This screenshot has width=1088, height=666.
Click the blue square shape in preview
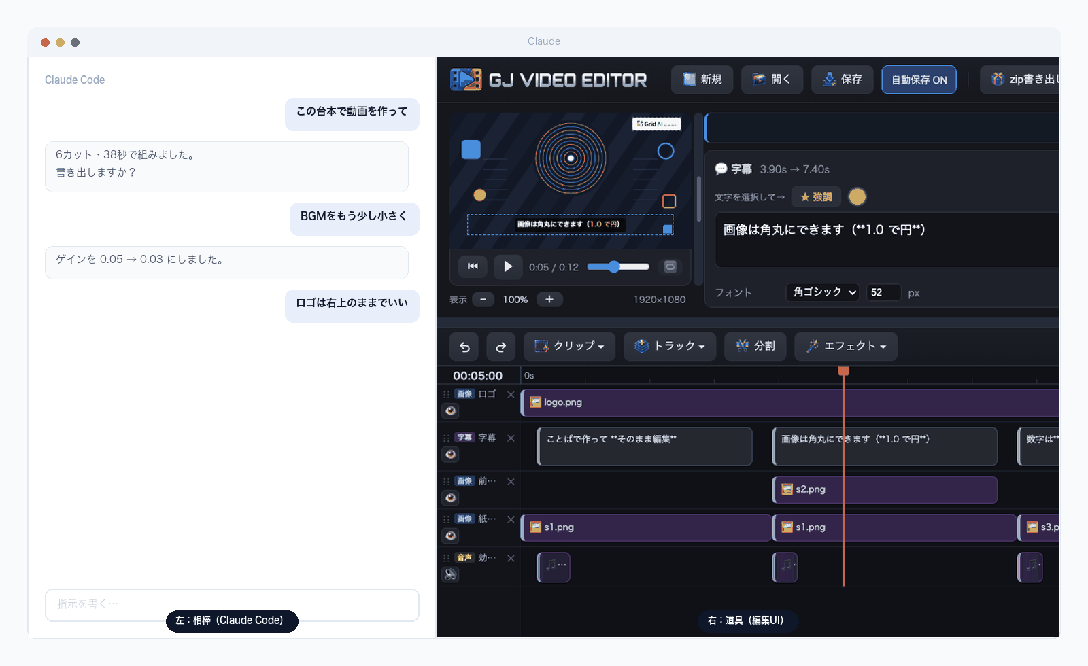(x=471, y=150)
